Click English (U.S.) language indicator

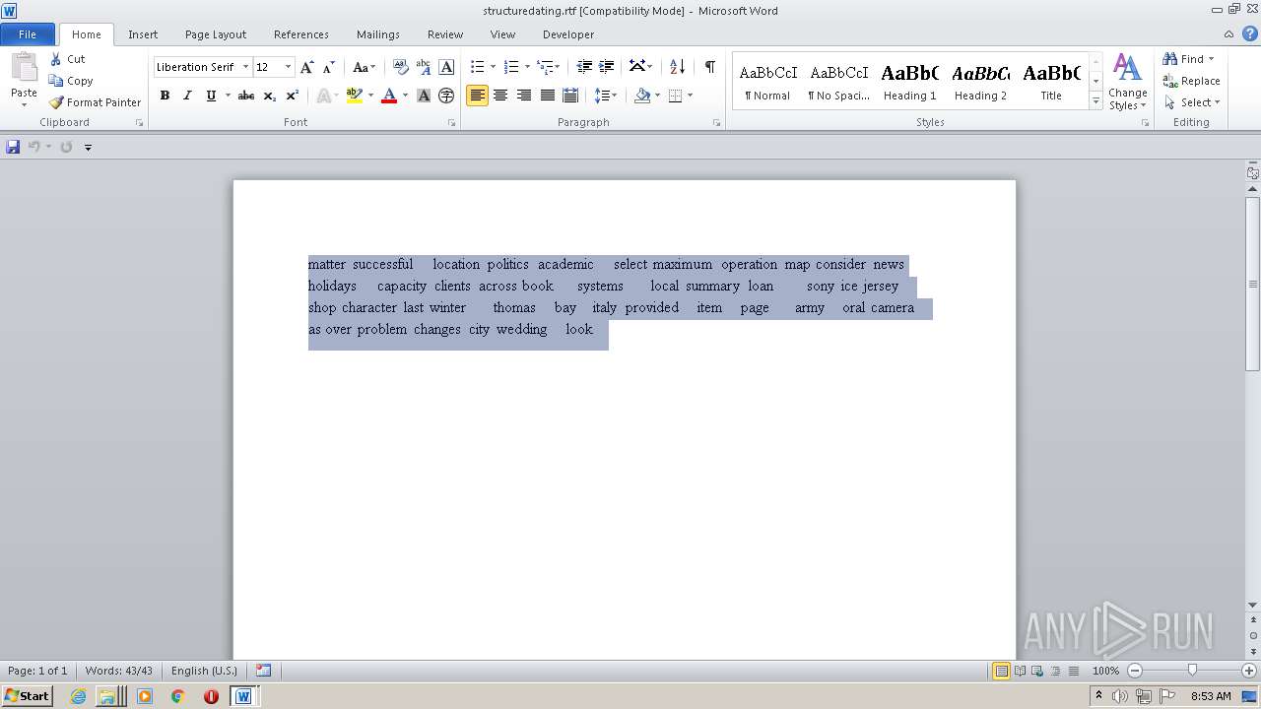coord(204,671)
